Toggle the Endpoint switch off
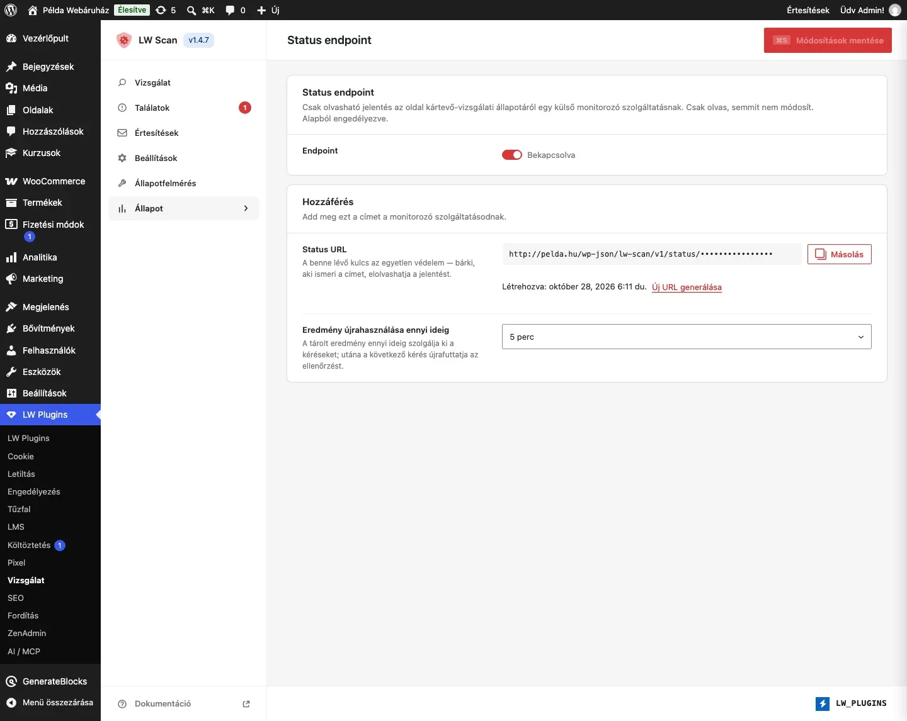 coord(512,155)
